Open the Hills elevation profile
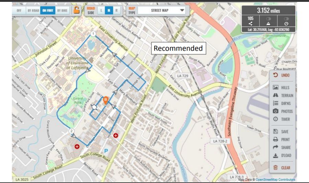Screen dimensions: 309x183 click(x=282, y=88)
